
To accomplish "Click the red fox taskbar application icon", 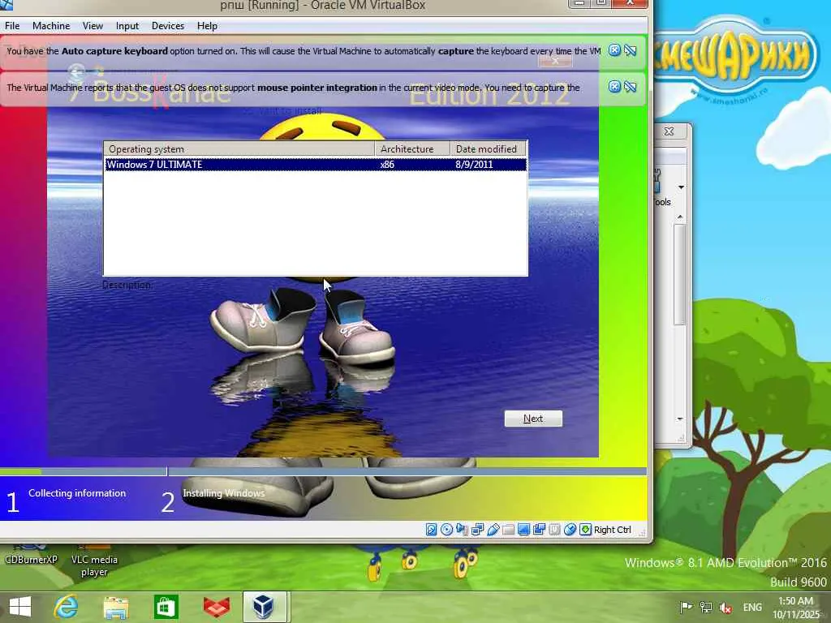I will 216,607.
